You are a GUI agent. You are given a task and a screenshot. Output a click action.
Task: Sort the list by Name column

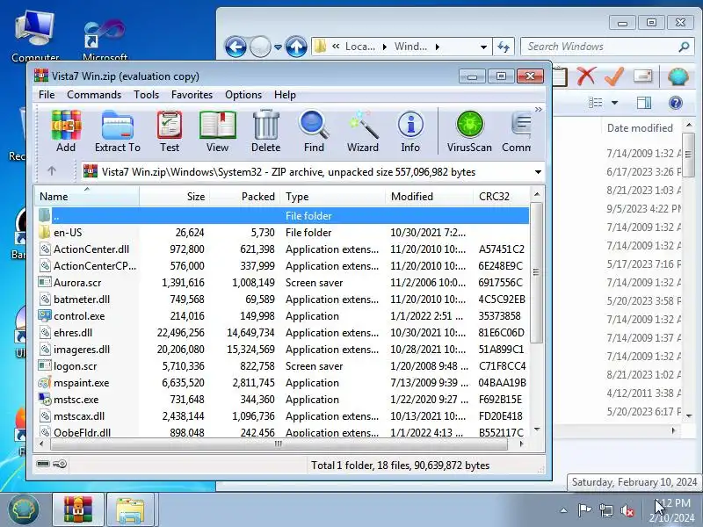click(87, 196)
